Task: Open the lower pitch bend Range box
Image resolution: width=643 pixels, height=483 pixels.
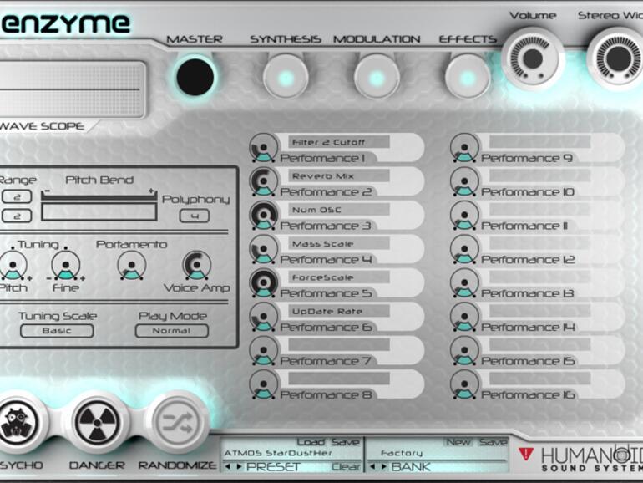Action: [x=17, y=216]
